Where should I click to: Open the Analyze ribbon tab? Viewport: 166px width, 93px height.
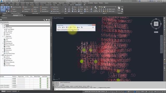point(23,5)
